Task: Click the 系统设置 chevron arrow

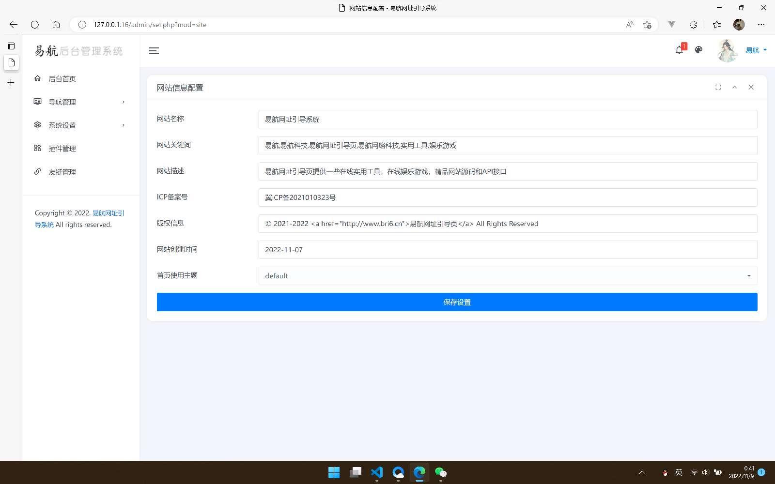Action: point(124,125)
